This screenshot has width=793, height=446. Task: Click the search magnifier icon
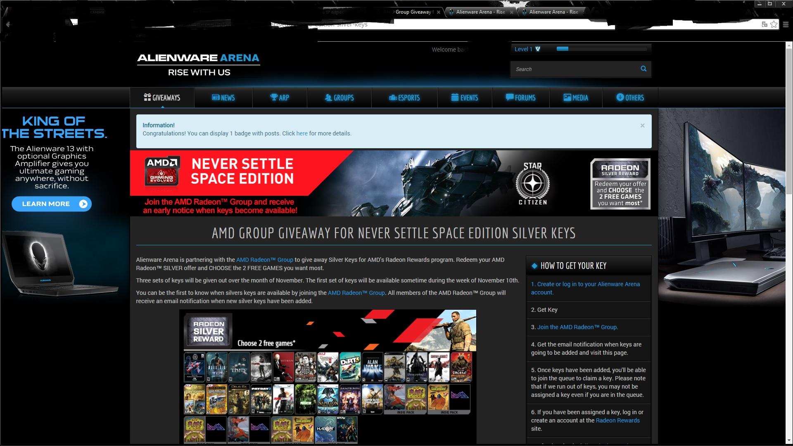tap(643, 69)
